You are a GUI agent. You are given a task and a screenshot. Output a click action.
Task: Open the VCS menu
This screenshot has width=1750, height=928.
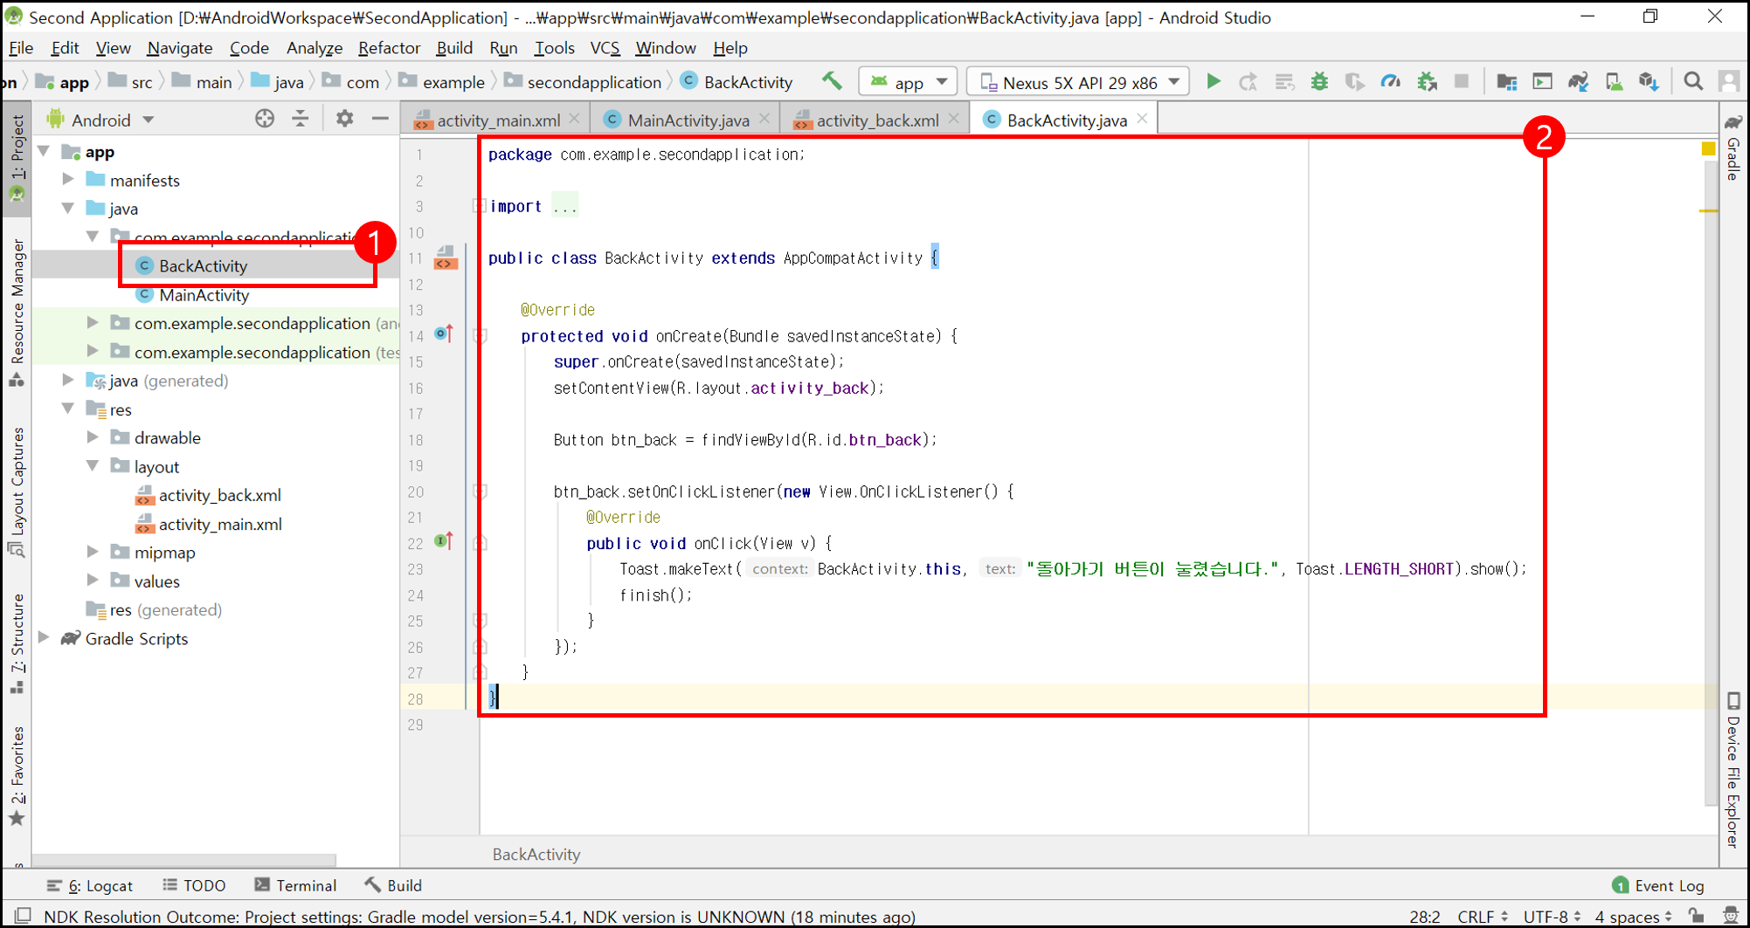[x=605, y=48]
